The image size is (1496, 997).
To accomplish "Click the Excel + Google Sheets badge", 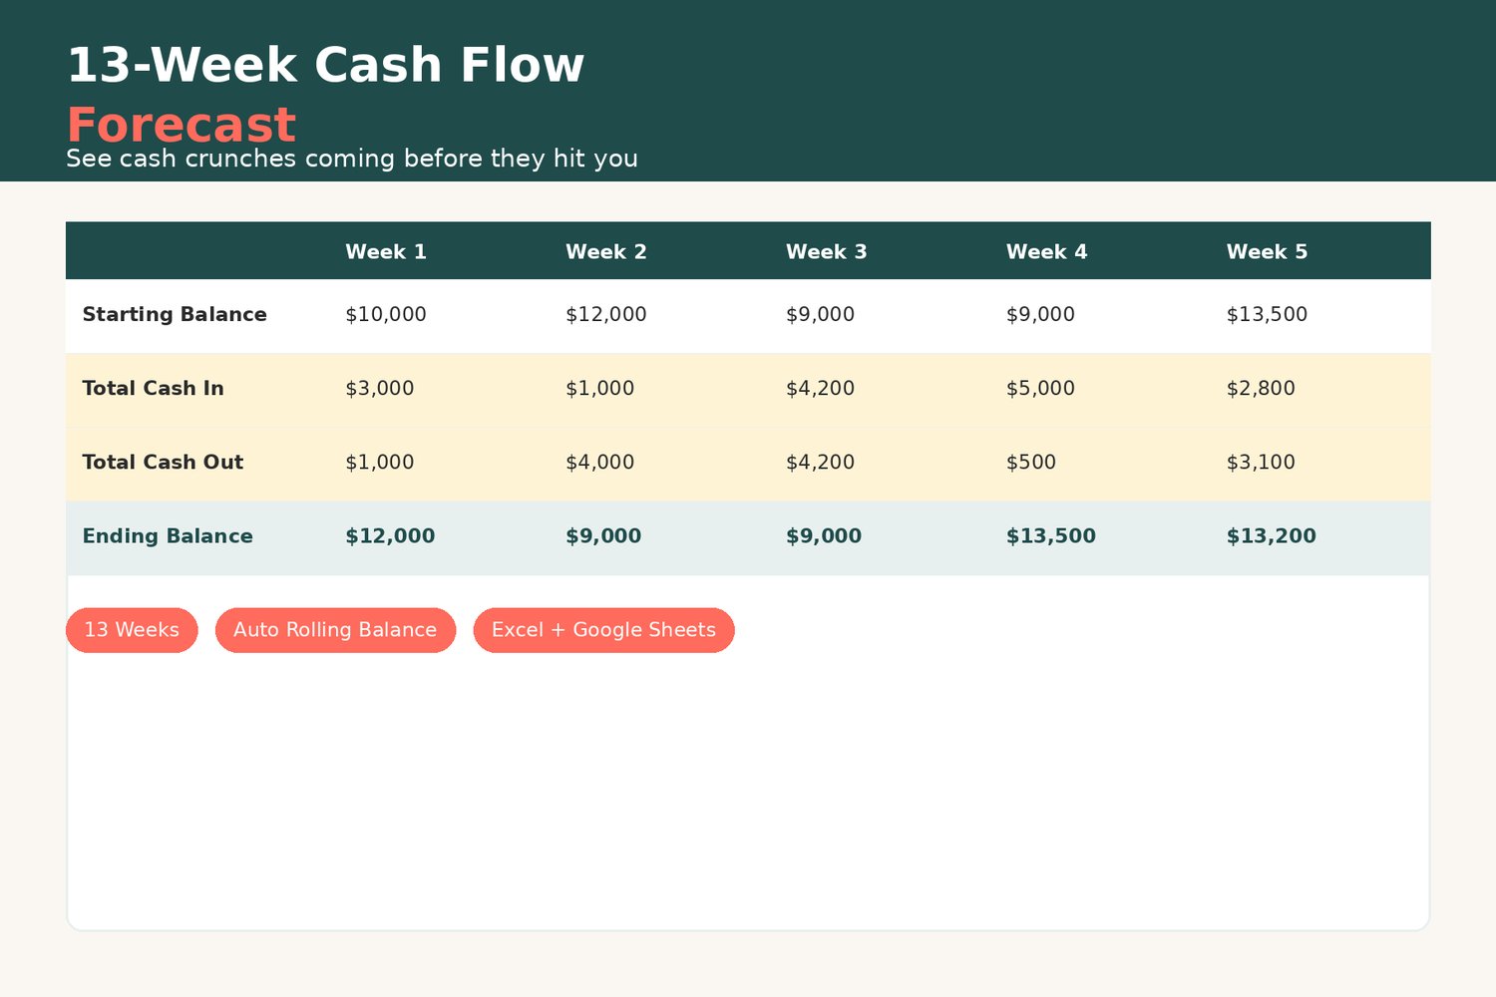I will coord(603,630).
